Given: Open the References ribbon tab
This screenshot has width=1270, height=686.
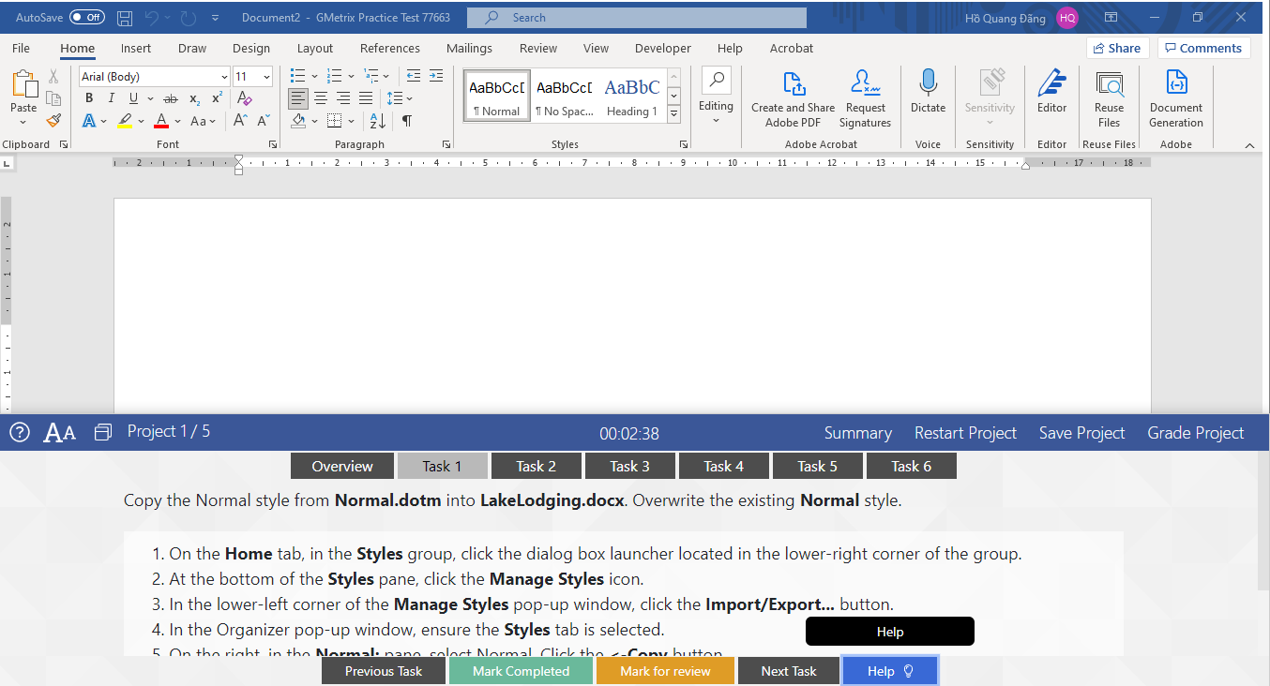Looking at the screenshot, I should pyautogui.click(x=389, y=49).
